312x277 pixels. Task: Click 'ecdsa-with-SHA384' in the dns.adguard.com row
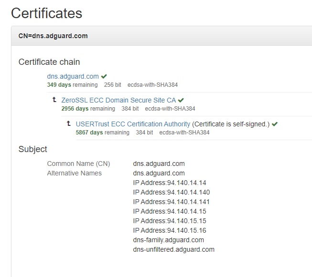(x=152, y=85)
